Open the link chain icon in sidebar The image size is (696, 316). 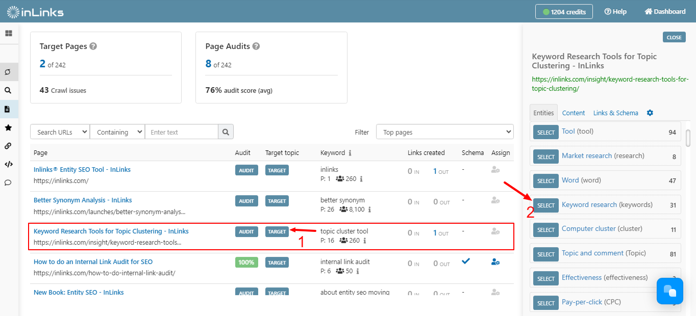click(x=8, y=146)
